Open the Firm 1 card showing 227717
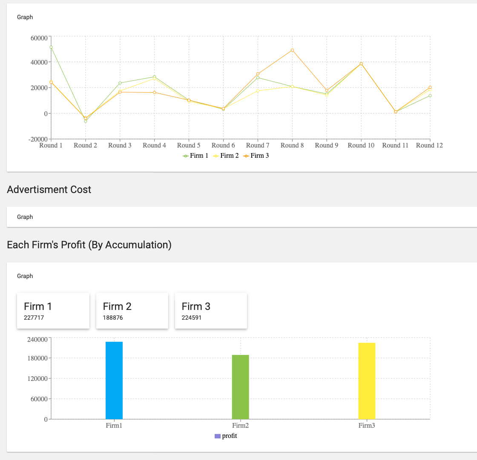The height and width of the screenshot is (460, 477). 53,311
